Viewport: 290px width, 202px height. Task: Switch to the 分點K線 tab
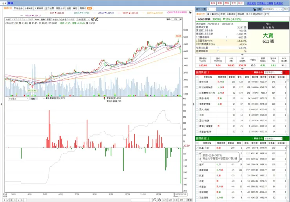[x=28, y=8]
